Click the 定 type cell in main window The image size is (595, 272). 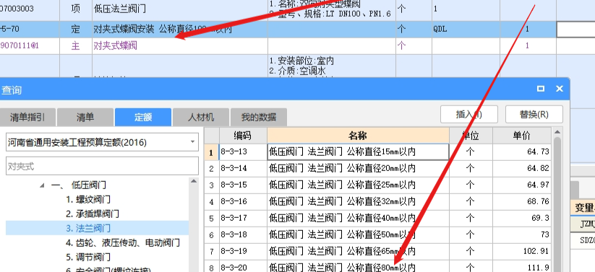(75, 29)
